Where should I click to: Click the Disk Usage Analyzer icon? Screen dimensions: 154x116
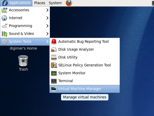[x=54, y=50]
